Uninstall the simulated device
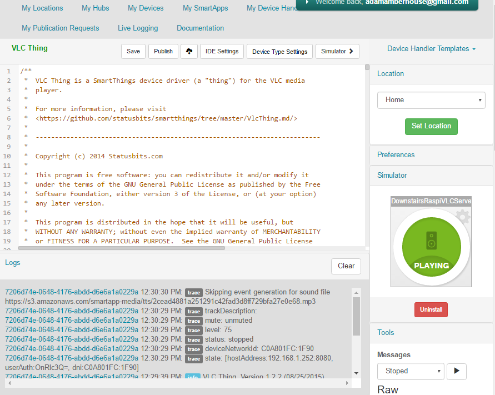 click(x=431, y=309)
